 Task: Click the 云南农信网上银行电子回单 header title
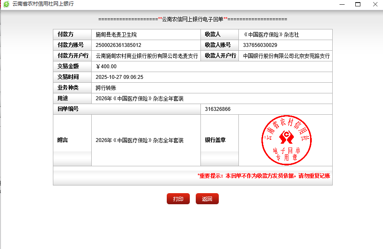pyautogui.click(x=192, y=19)
